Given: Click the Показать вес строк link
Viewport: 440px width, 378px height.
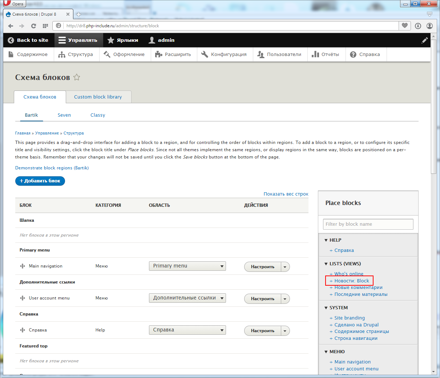Looking at the screenshot, I should pyautogui.click(x=286, y=194).
